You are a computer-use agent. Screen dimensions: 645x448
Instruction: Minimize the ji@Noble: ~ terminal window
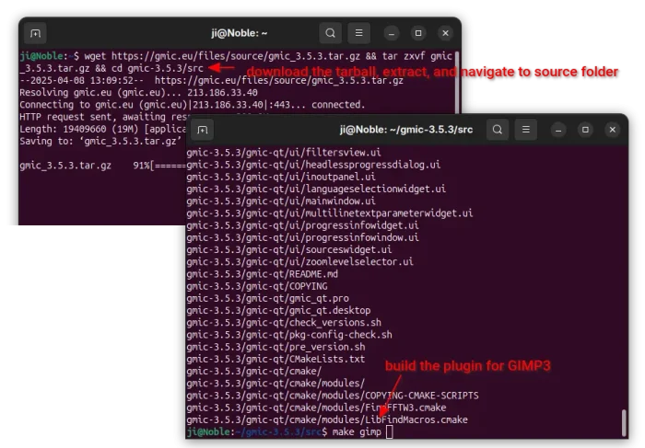(392, 33)
